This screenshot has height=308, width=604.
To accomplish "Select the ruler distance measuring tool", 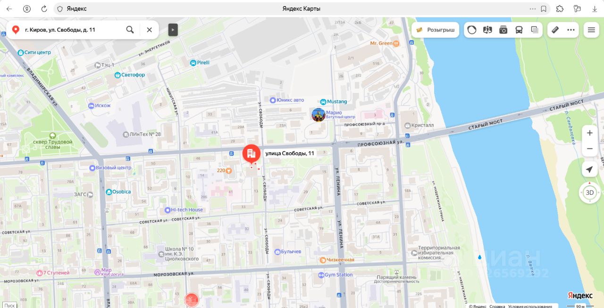I will 555,30.
